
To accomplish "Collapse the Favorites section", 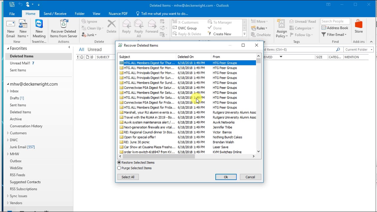I will (8, 48).
